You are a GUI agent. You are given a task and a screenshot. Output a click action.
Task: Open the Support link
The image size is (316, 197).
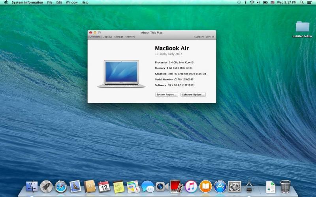point(199,37)
